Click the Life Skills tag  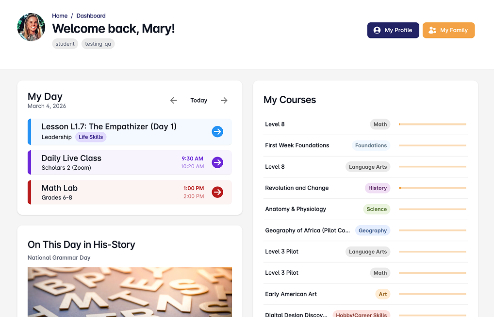[x=91, y=137]
